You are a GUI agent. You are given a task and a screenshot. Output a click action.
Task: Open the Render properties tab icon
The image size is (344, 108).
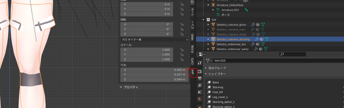(200, 71)
